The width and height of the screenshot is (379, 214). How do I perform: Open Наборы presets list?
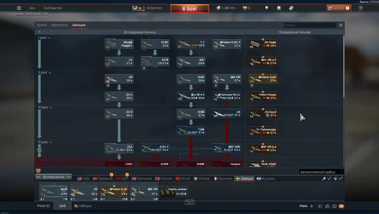pos(83,206)
